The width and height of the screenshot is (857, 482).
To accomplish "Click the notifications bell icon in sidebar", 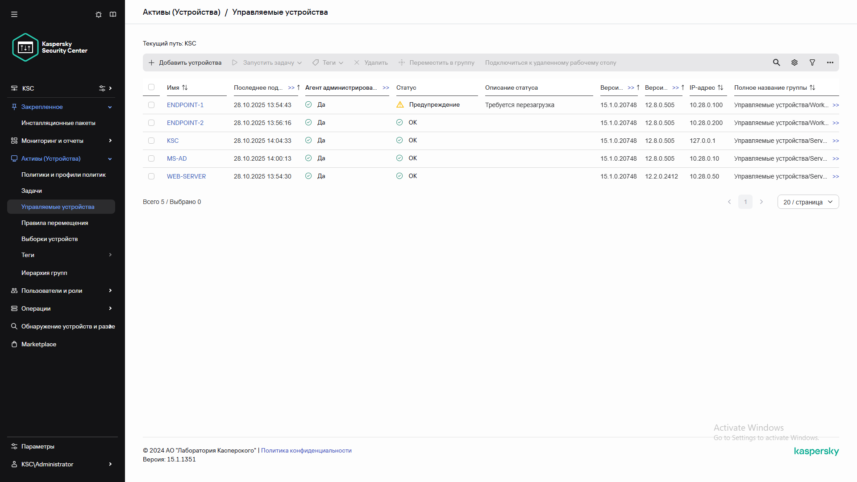I will 99,14.
